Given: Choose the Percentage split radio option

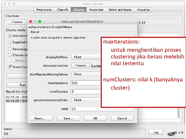Looking at the screenshot, I should (x=10, y=49).
